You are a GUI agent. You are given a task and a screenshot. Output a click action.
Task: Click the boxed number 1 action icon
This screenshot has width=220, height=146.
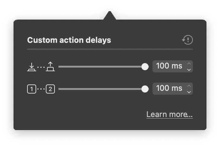coord(32,89)
